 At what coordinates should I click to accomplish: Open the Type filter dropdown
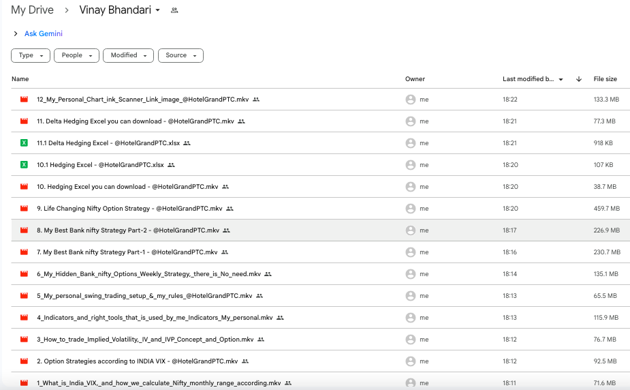point(31,55)
